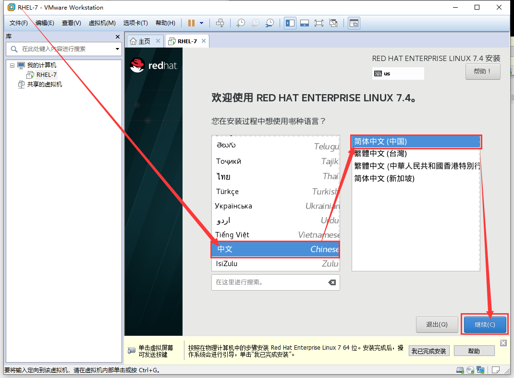514x378 pixels.
Task: Toggle the library panel visibility
Action: [x=290, y=23]
